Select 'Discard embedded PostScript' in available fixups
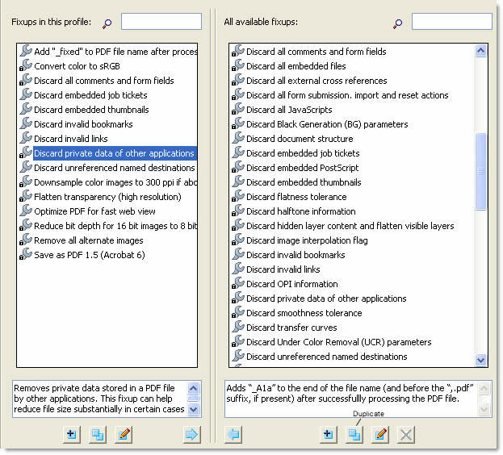This screenshot has width=503, height=455. coord(303,168)
